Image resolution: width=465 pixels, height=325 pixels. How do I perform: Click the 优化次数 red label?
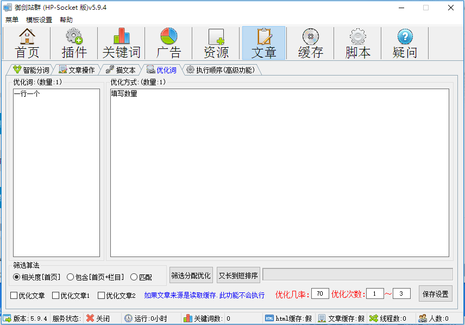pos(348,294)
